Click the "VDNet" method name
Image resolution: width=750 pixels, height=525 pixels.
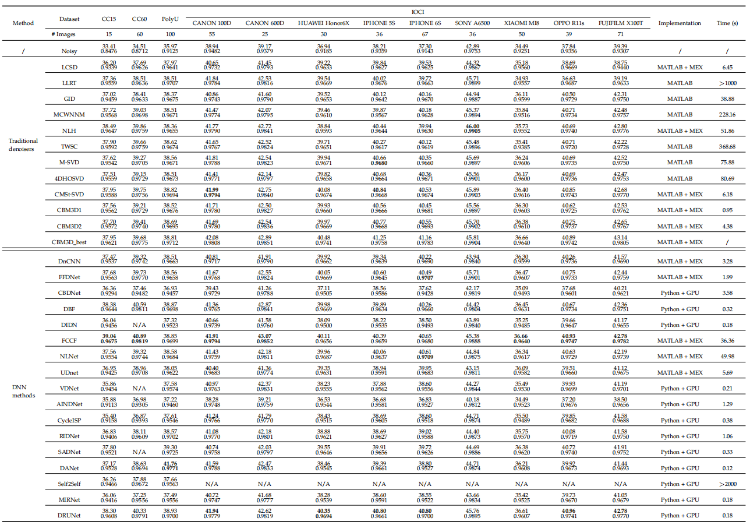[x=69, y=388]
